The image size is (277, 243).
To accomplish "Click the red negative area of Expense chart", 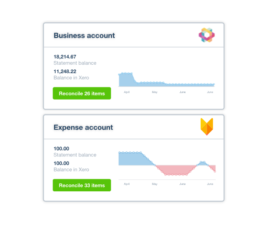I will coord(175,169).
